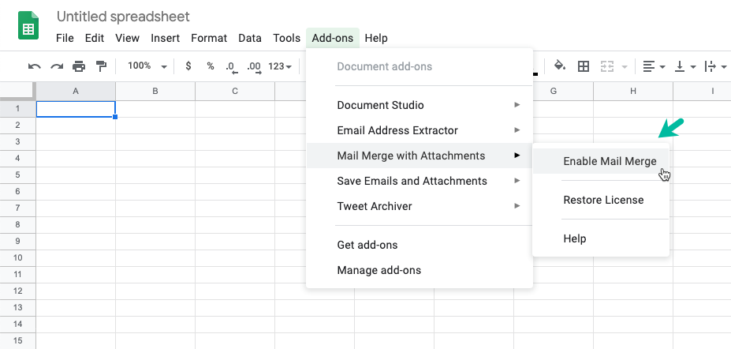The height and width of the screenshot is (349, 731).
Task: Click the print icon in toolbar
Action: 79,66
